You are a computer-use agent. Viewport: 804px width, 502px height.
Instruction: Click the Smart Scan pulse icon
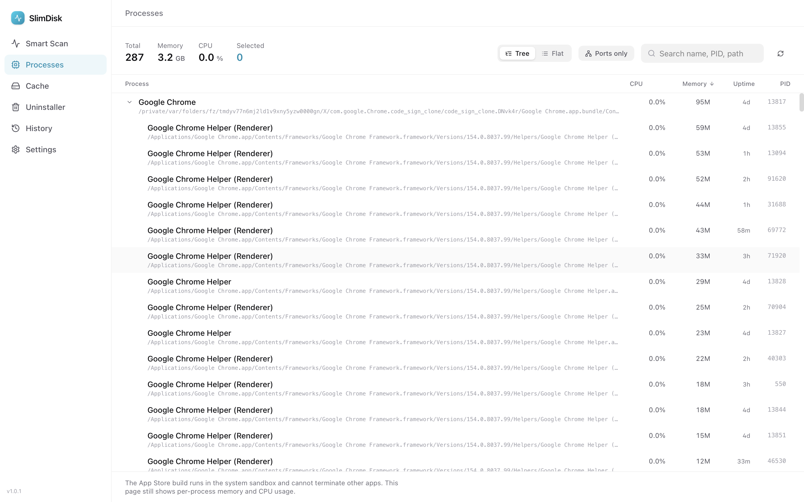[x=16, y=44]
